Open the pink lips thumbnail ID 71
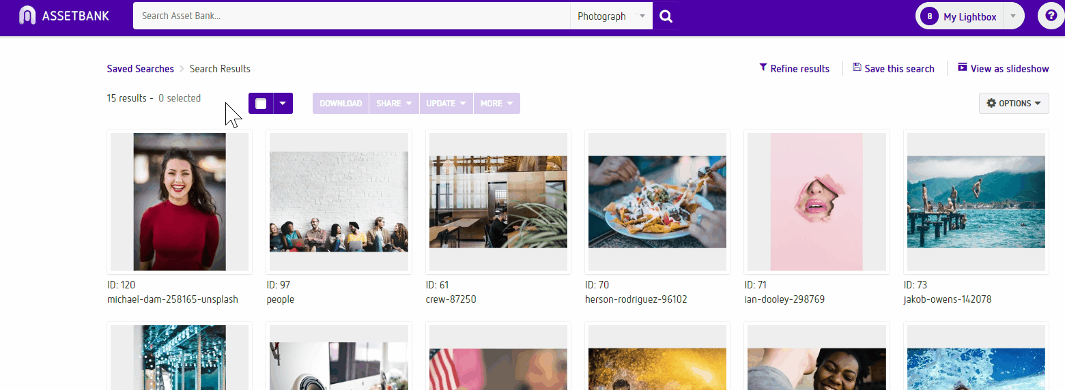 [816, 202]
